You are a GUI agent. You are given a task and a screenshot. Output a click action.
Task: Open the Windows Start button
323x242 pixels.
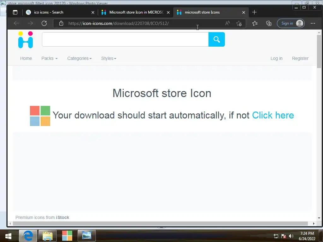coord(8,236)
